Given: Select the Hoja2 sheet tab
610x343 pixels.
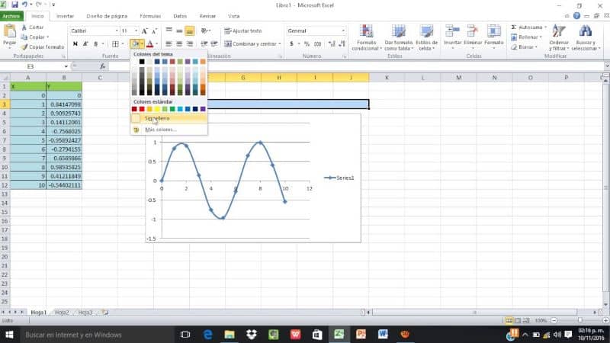Looking at the screenshot, I should tap(62, 313).
